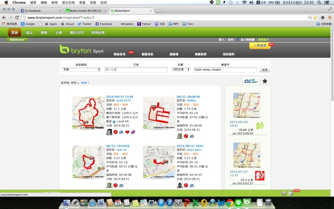Open activity type dropdown showing 全部
This screenshot has height=209, width=334.
tap(81, 70)
